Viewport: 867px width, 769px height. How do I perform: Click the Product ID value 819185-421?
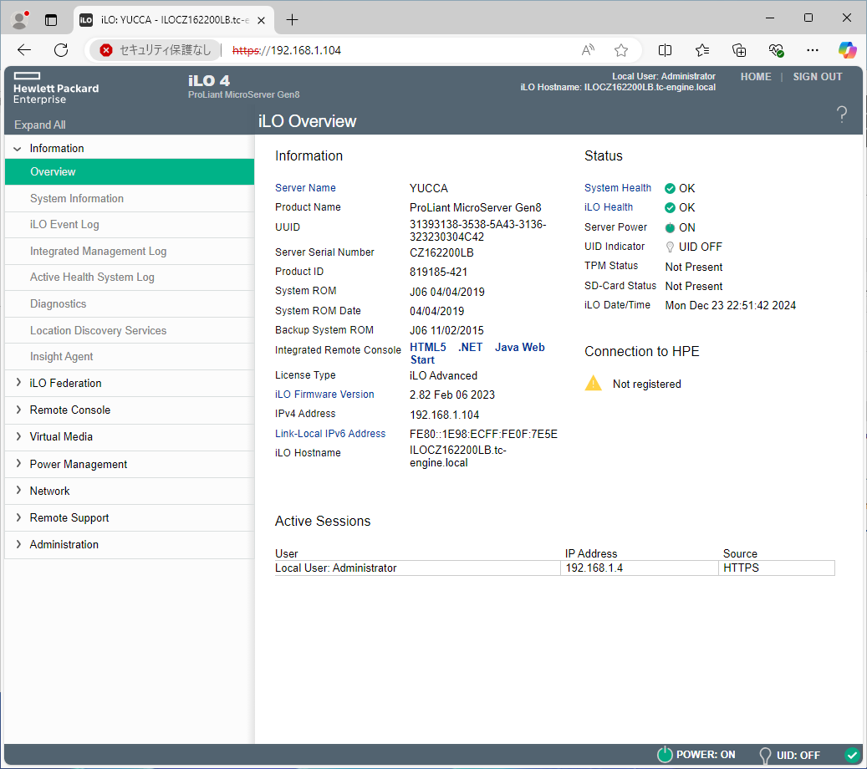pyautogui.click(x=438, y=272)
